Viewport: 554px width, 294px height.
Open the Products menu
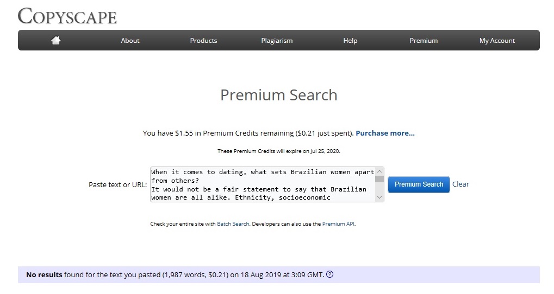pos(203,41)
